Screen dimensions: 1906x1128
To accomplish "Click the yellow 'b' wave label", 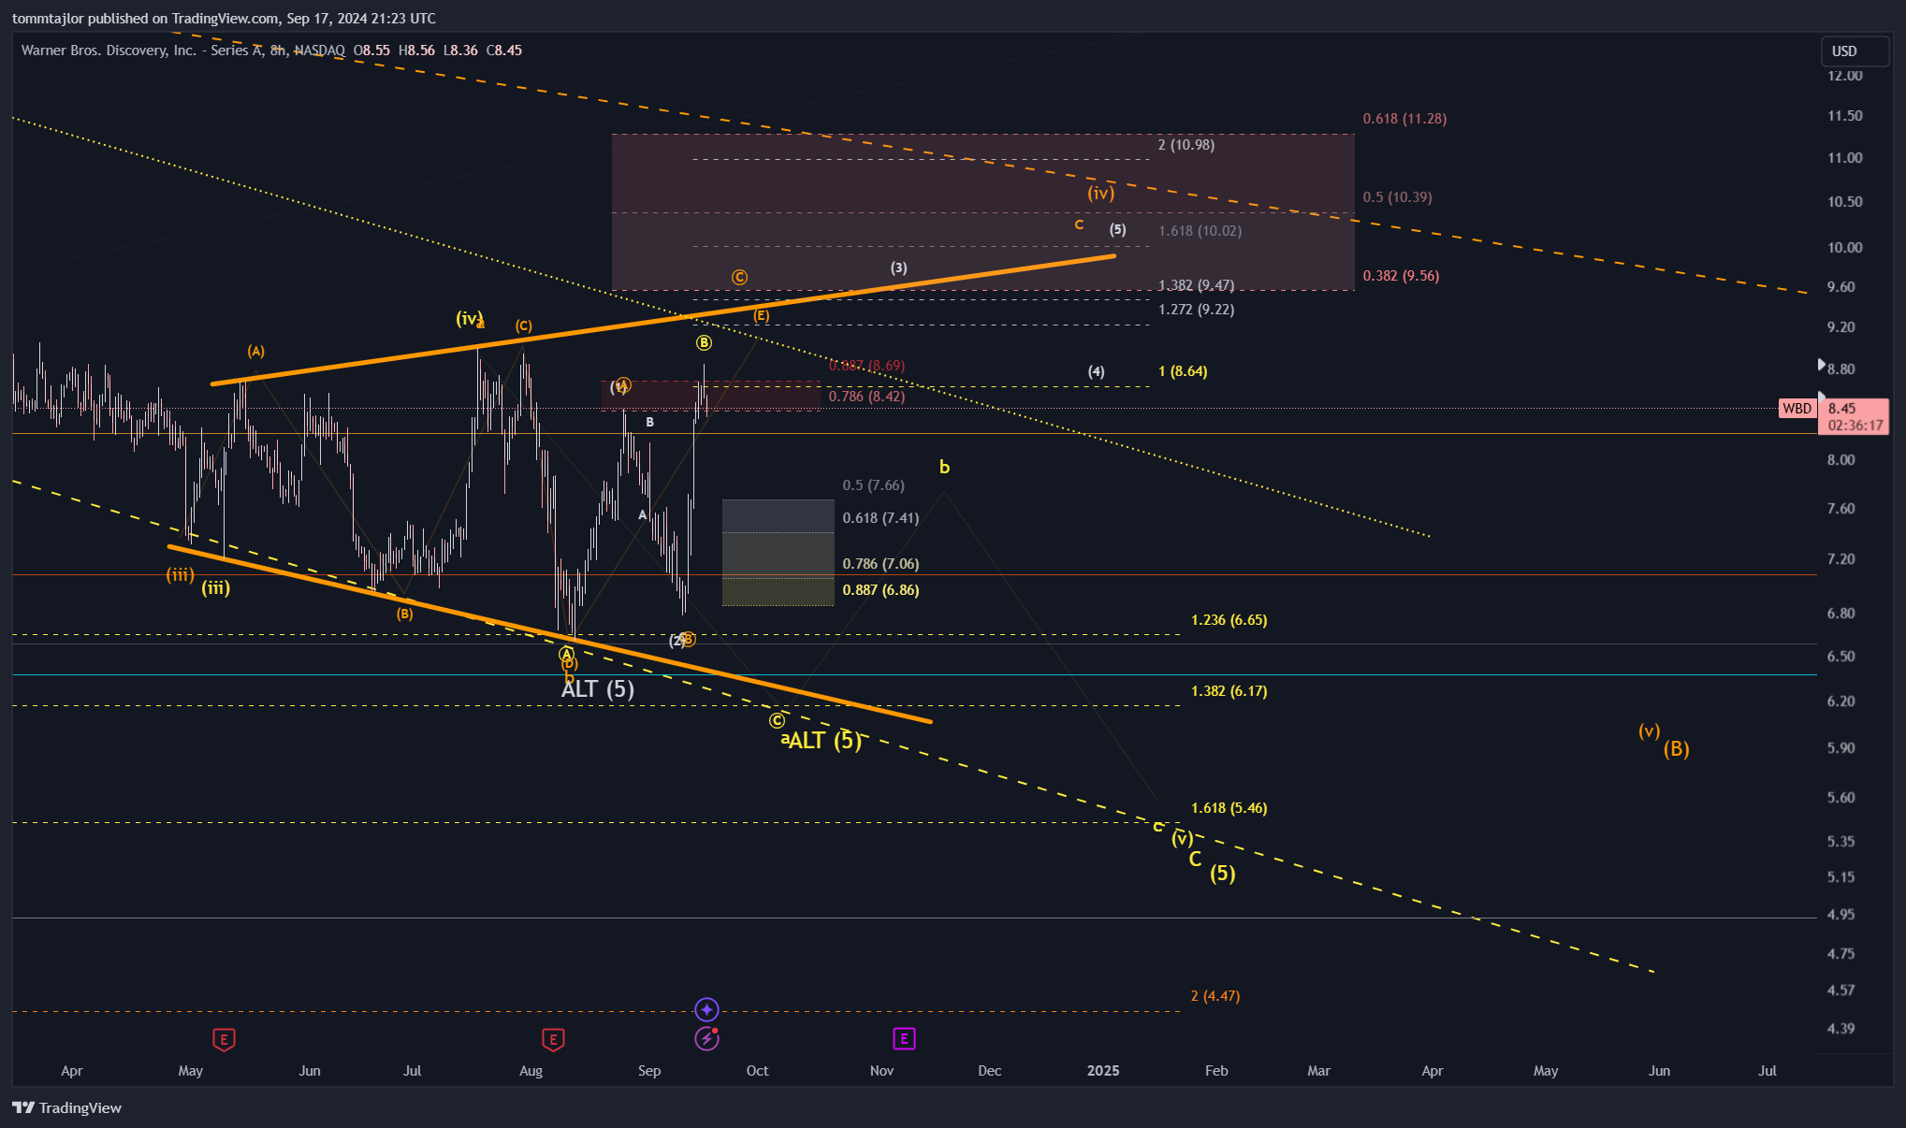I will [x=944, y=467].
